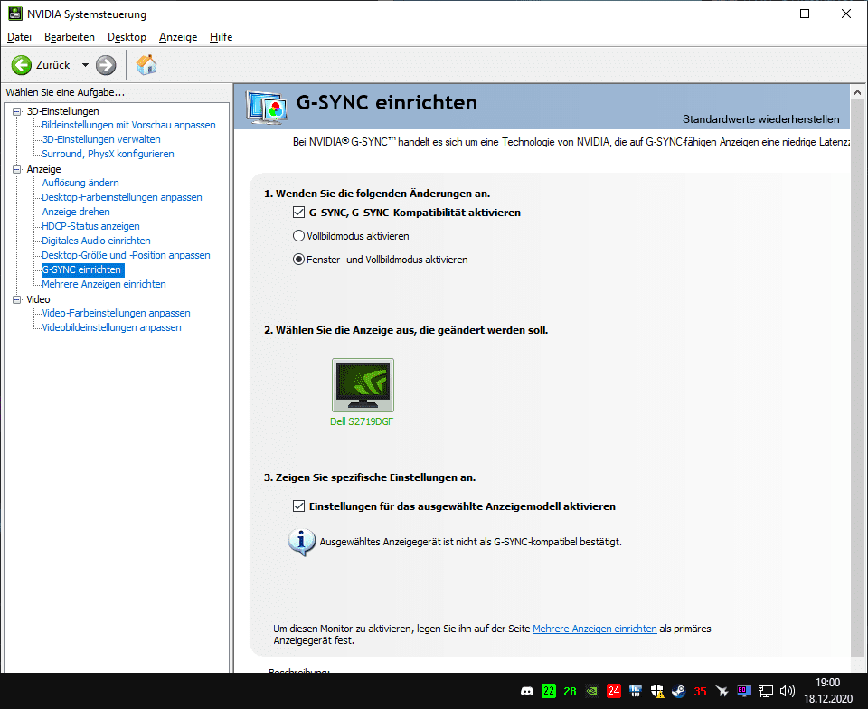The image size is (868, 709).
Task: Open the Datei menu
Action: (x=19, y=37)
